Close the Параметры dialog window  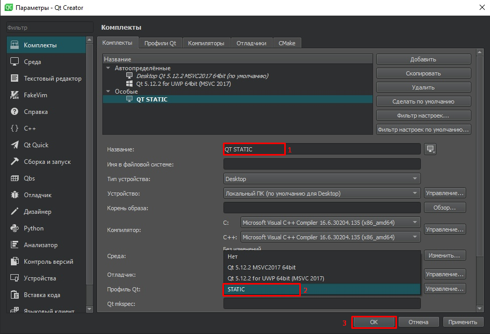pyautogui.click(x=482, y=7)
